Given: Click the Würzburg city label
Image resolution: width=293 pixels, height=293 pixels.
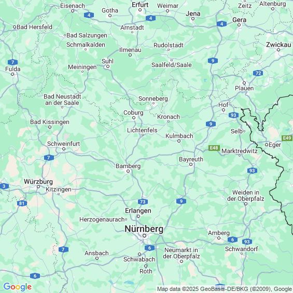Looking at the screenshot, I should pos(38,182).
